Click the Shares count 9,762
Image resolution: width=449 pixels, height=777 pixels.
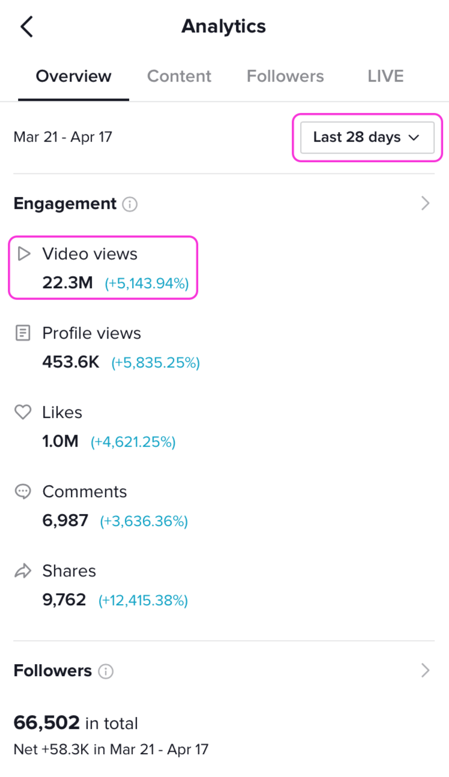click(x=64, y=600)
